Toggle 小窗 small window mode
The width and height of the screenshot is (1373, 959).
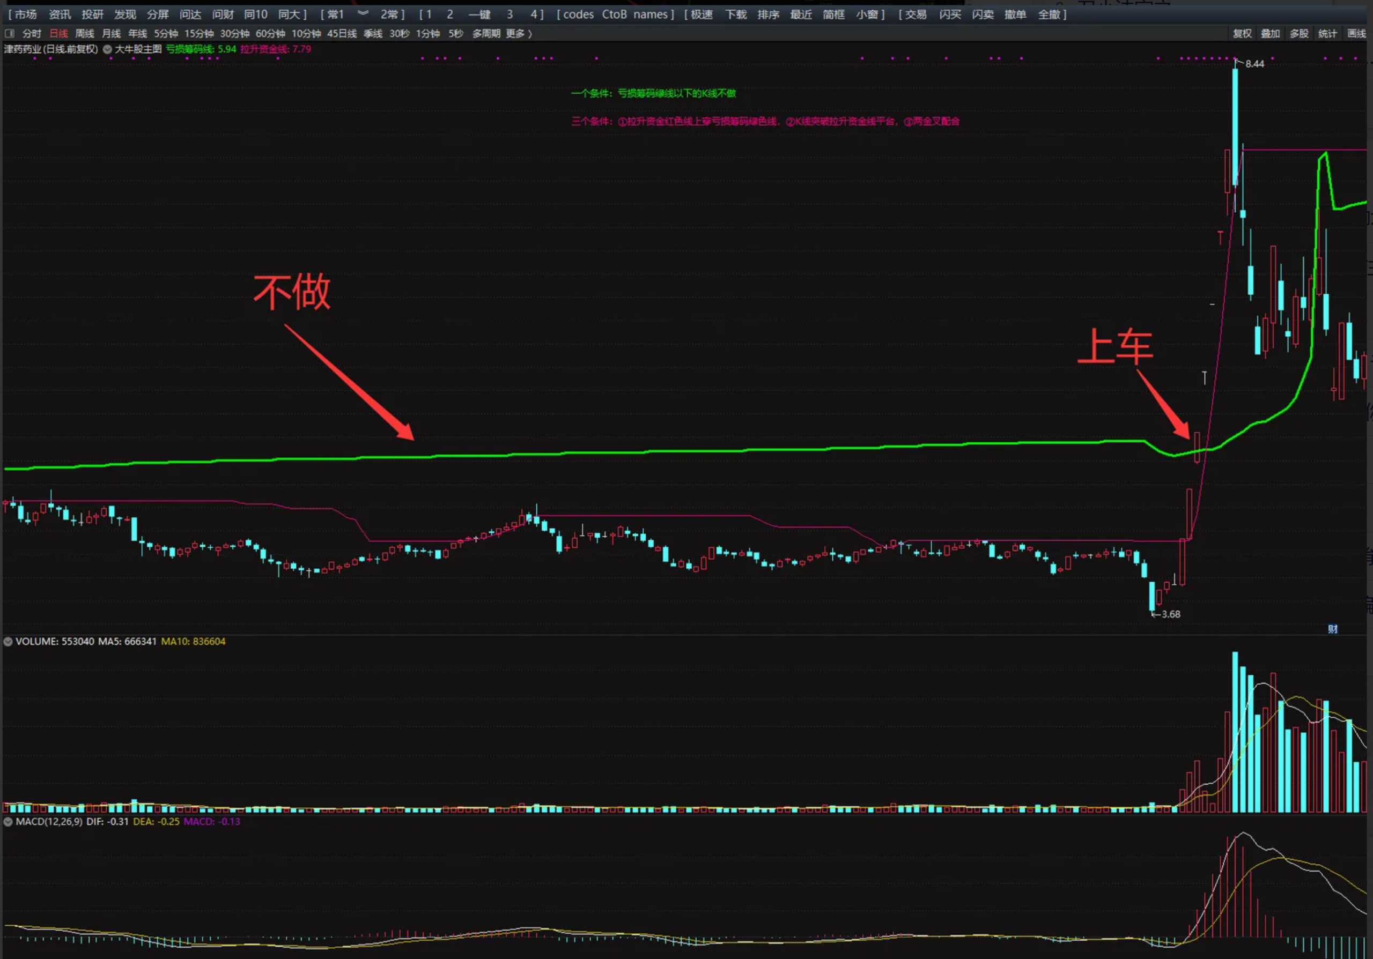point(867,14)
